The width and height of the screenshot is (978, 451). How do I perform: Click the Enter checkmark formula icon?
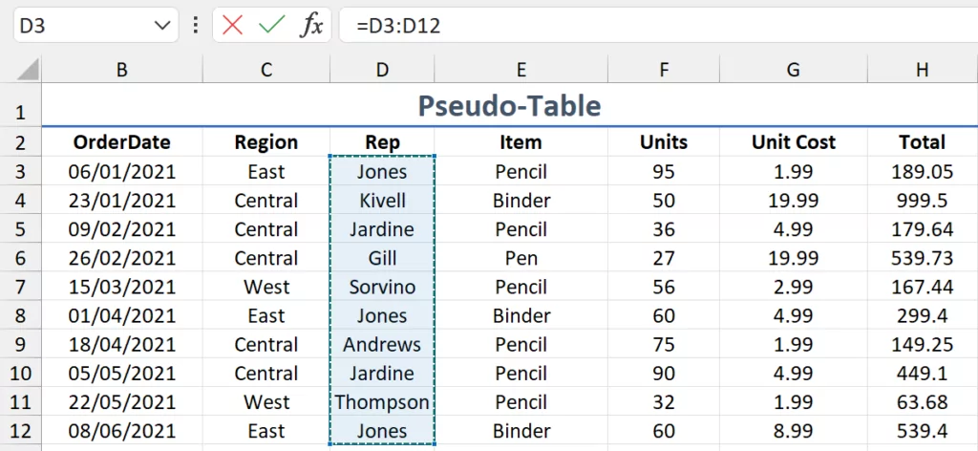coord(271,26)
